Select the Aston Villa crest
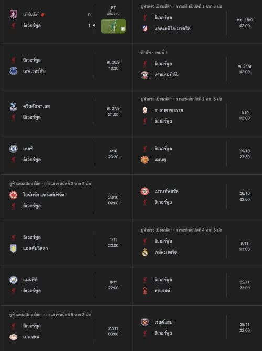262x351 pixels. [x=14, y=248]
